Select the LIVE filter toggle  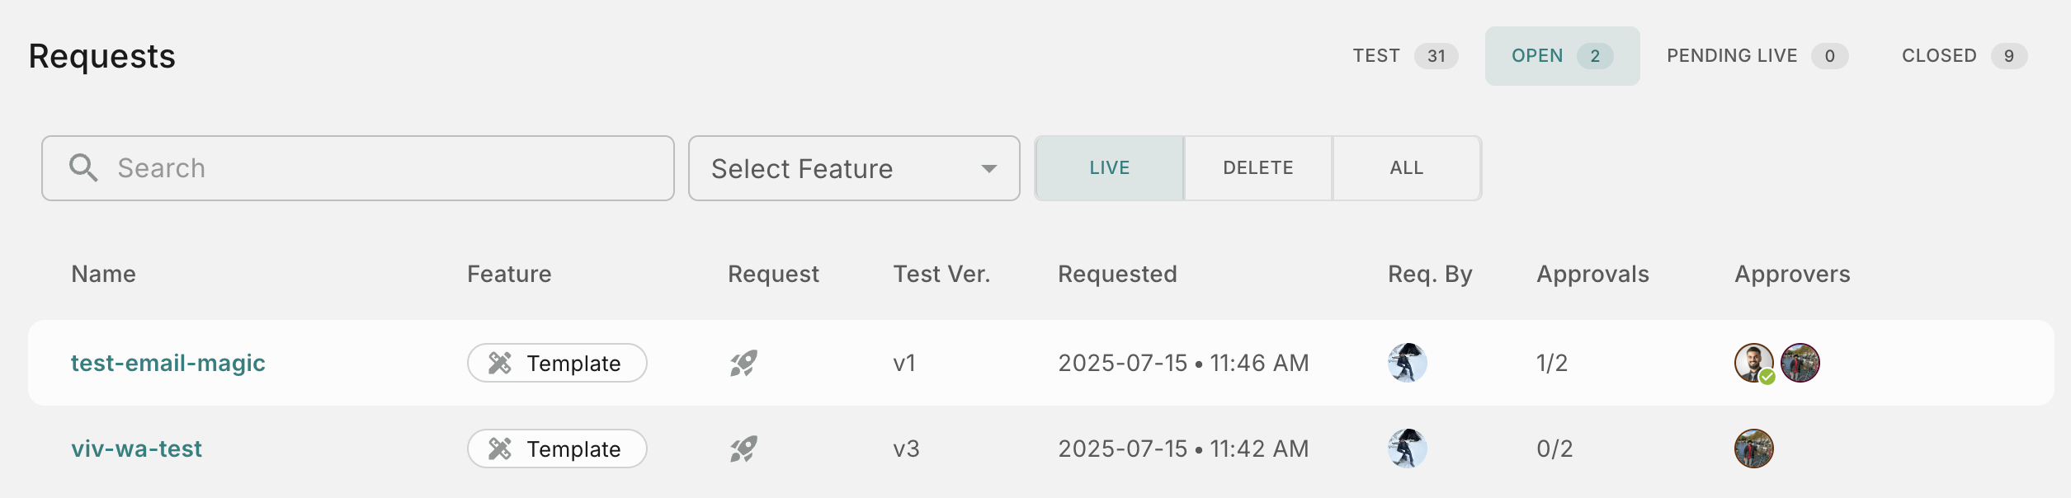pos(1109,168)
